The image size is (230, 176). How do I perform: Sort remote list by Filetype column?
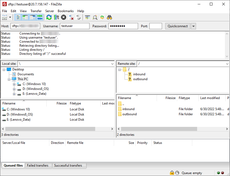pos(188,98)
